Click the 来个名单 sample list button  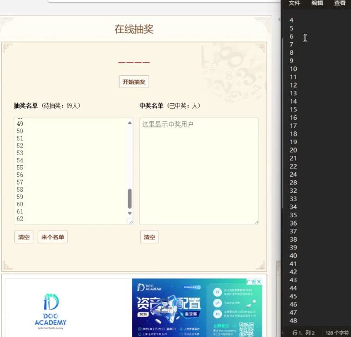tap(53, 237)
